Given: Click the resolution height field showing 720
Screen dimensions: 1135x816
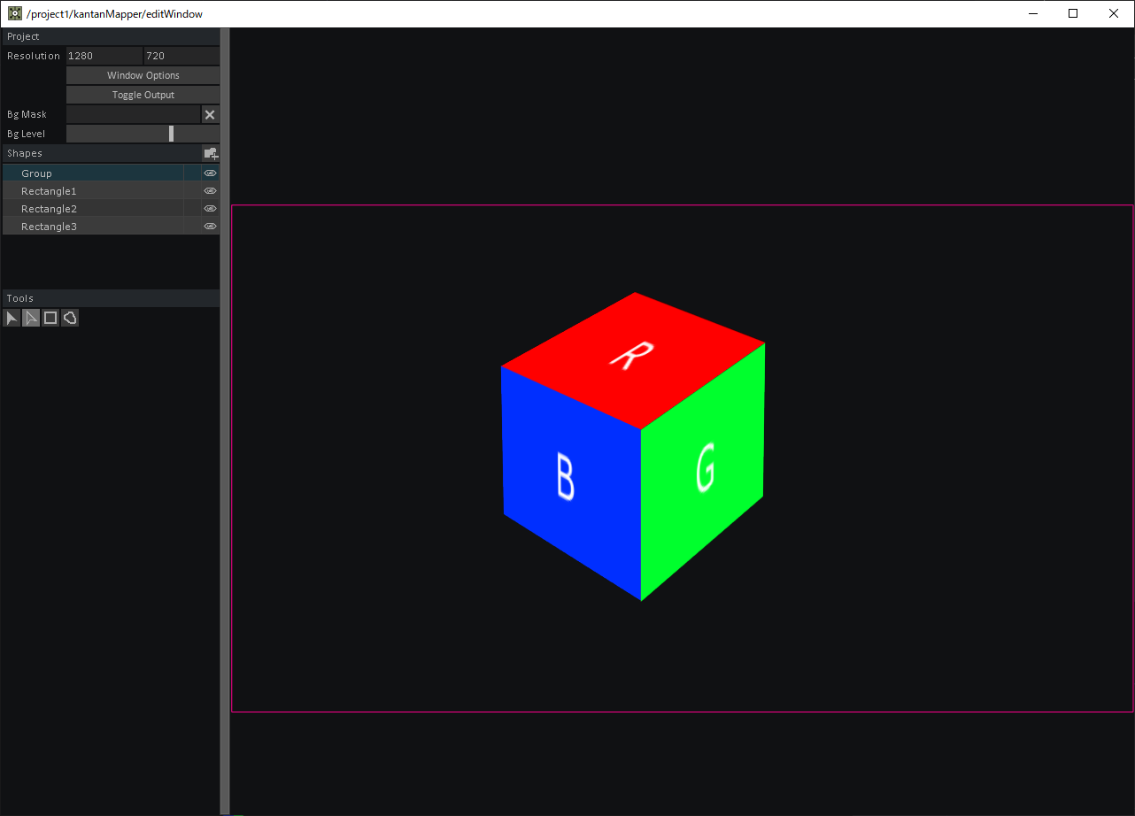Looking at the screenshot, I should [181, 55].
